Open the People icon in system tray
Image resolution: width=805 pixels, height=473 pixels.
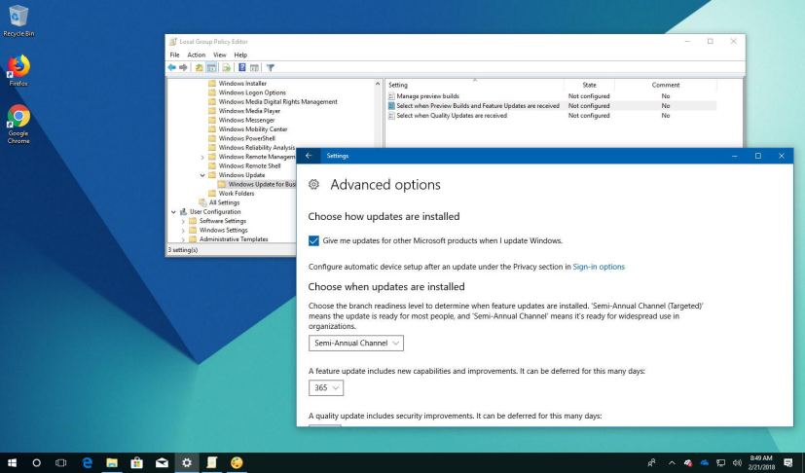tap(651, 462)
